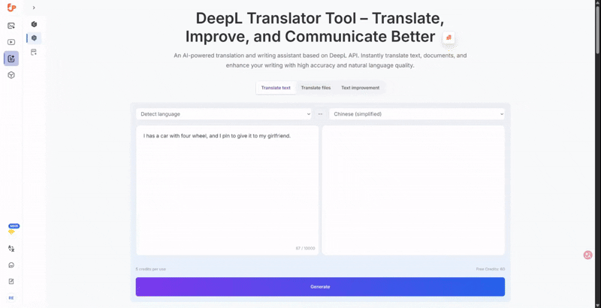Open the Detect language source dropdown

pos(223,114)
